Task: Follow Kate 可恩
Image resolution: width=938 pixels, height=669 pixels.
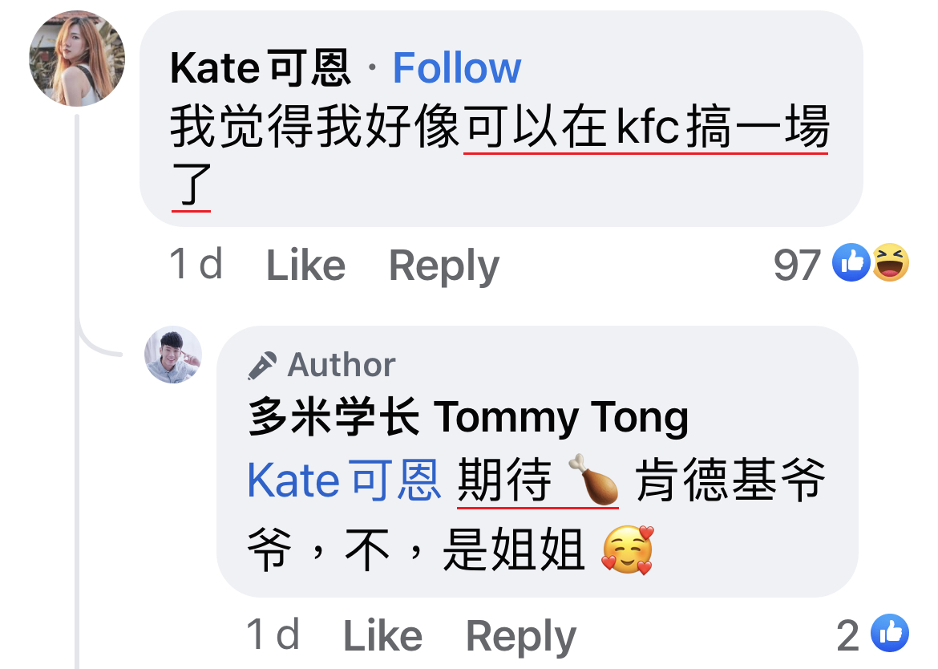Action: coord(456,67)
